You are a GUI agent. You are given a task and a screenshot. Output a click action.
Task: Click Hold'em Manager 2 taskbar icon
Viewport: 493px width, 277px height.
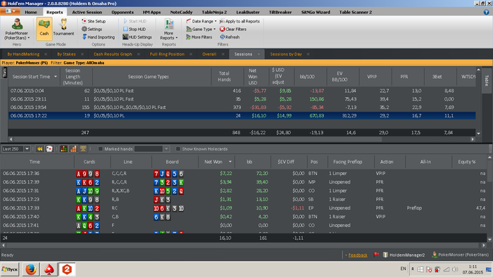coord(67,269)
